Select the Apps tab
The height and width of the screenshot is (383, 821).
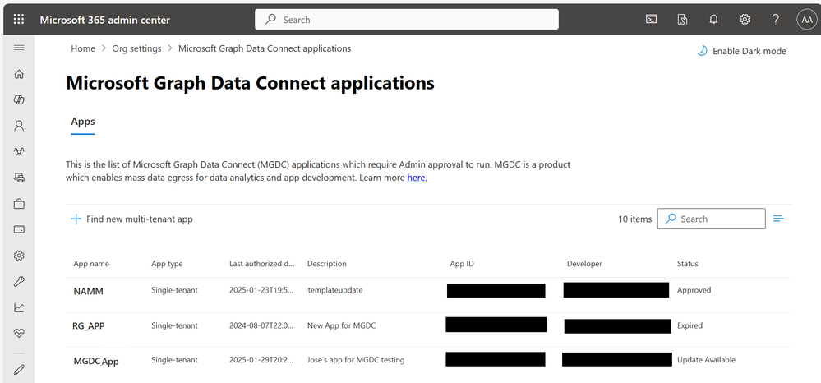point(83,122)
